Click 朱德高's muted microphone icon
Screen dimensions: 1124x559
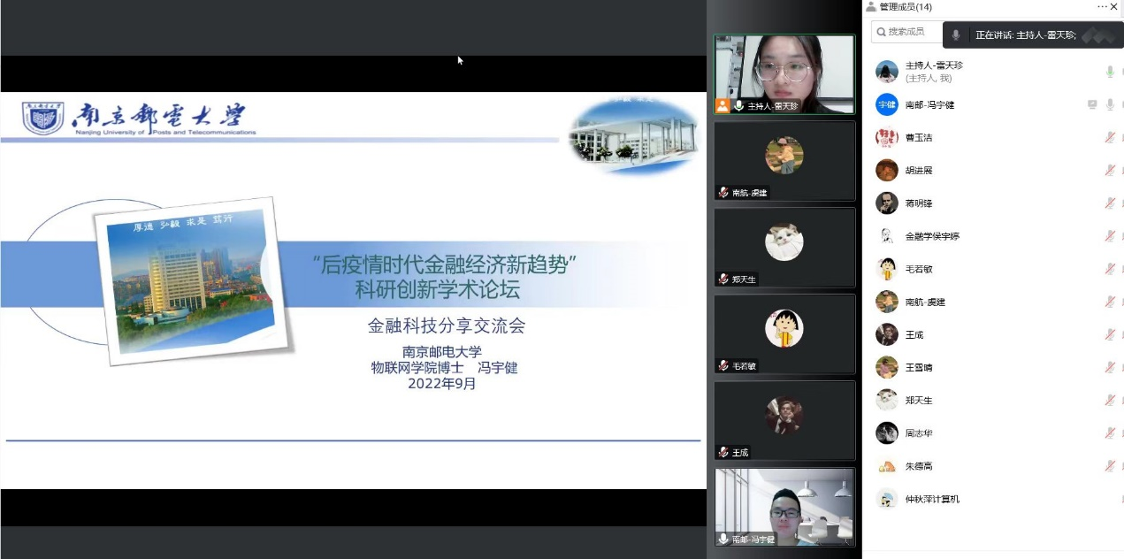tap(1109, 466)
